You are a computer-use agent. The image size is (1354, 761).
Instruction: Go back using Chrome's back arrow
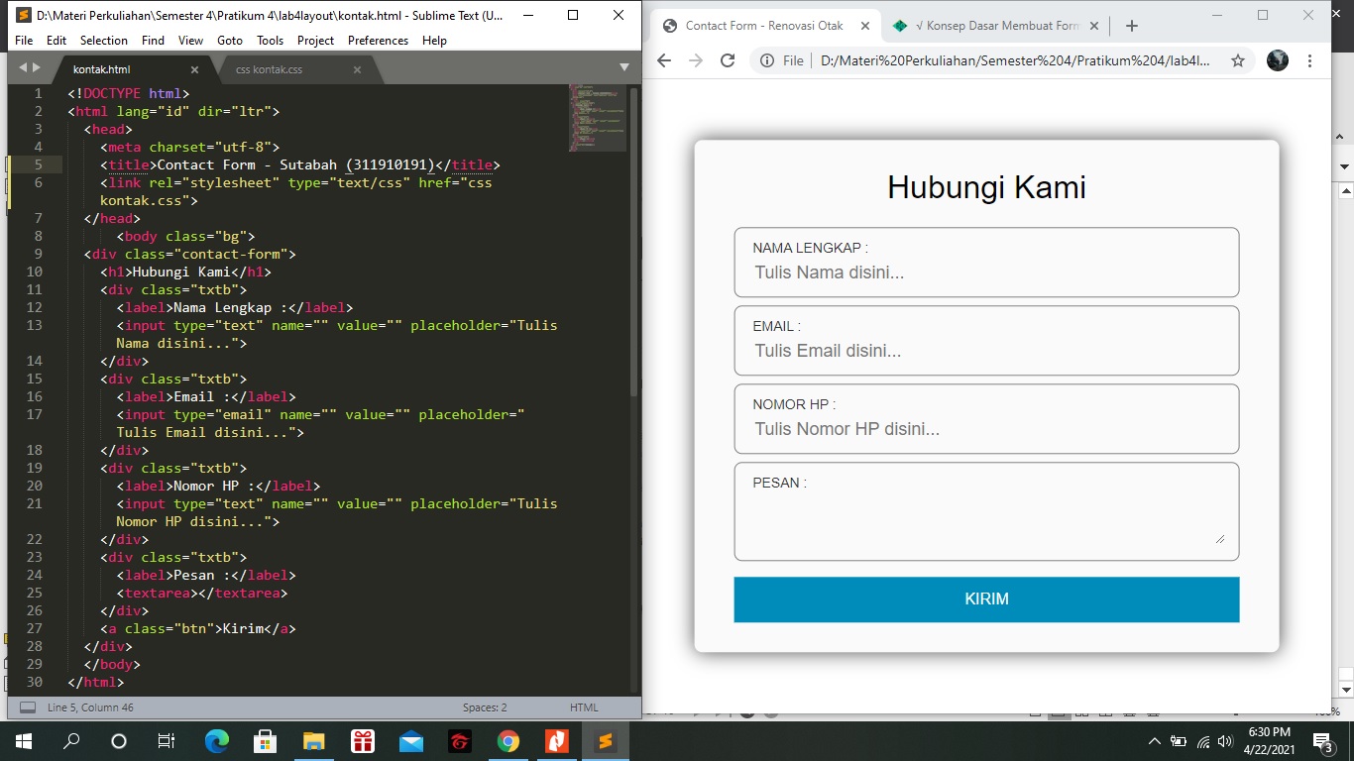[663, 60]
